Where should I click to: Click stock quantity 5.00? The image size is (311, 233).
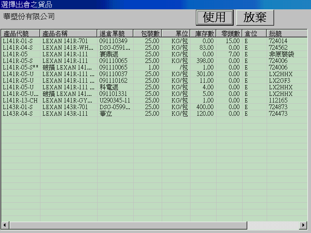208,94
